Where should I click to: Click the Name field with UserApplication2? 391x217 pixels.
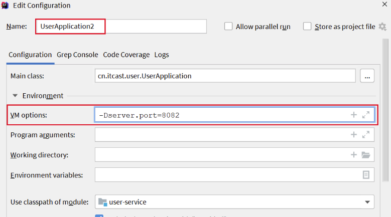click(x=121, y=27)
